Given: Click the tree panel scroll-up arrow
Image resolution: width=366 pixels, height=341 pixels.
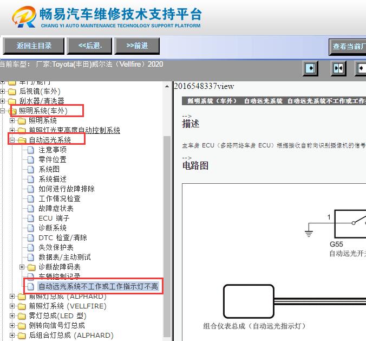Looking at the screenshot, I should click(167, 87).
